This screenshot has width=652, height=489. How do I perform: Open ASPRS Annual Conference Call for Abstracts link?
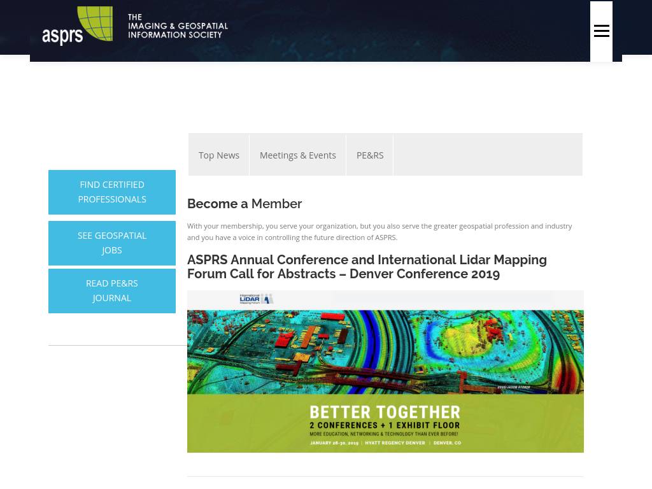367,267
